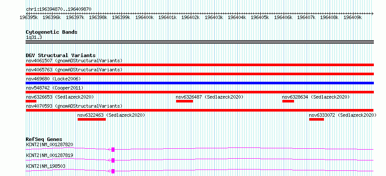Click the 196408k ruler tick label
This screenshot has height=176, width=386.
click(329, 17)
